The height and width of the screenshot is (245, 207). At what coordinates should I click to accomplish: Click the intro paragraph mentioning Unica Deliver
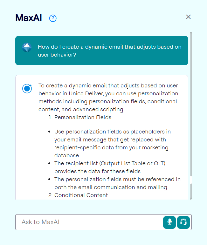coord(108,94)
